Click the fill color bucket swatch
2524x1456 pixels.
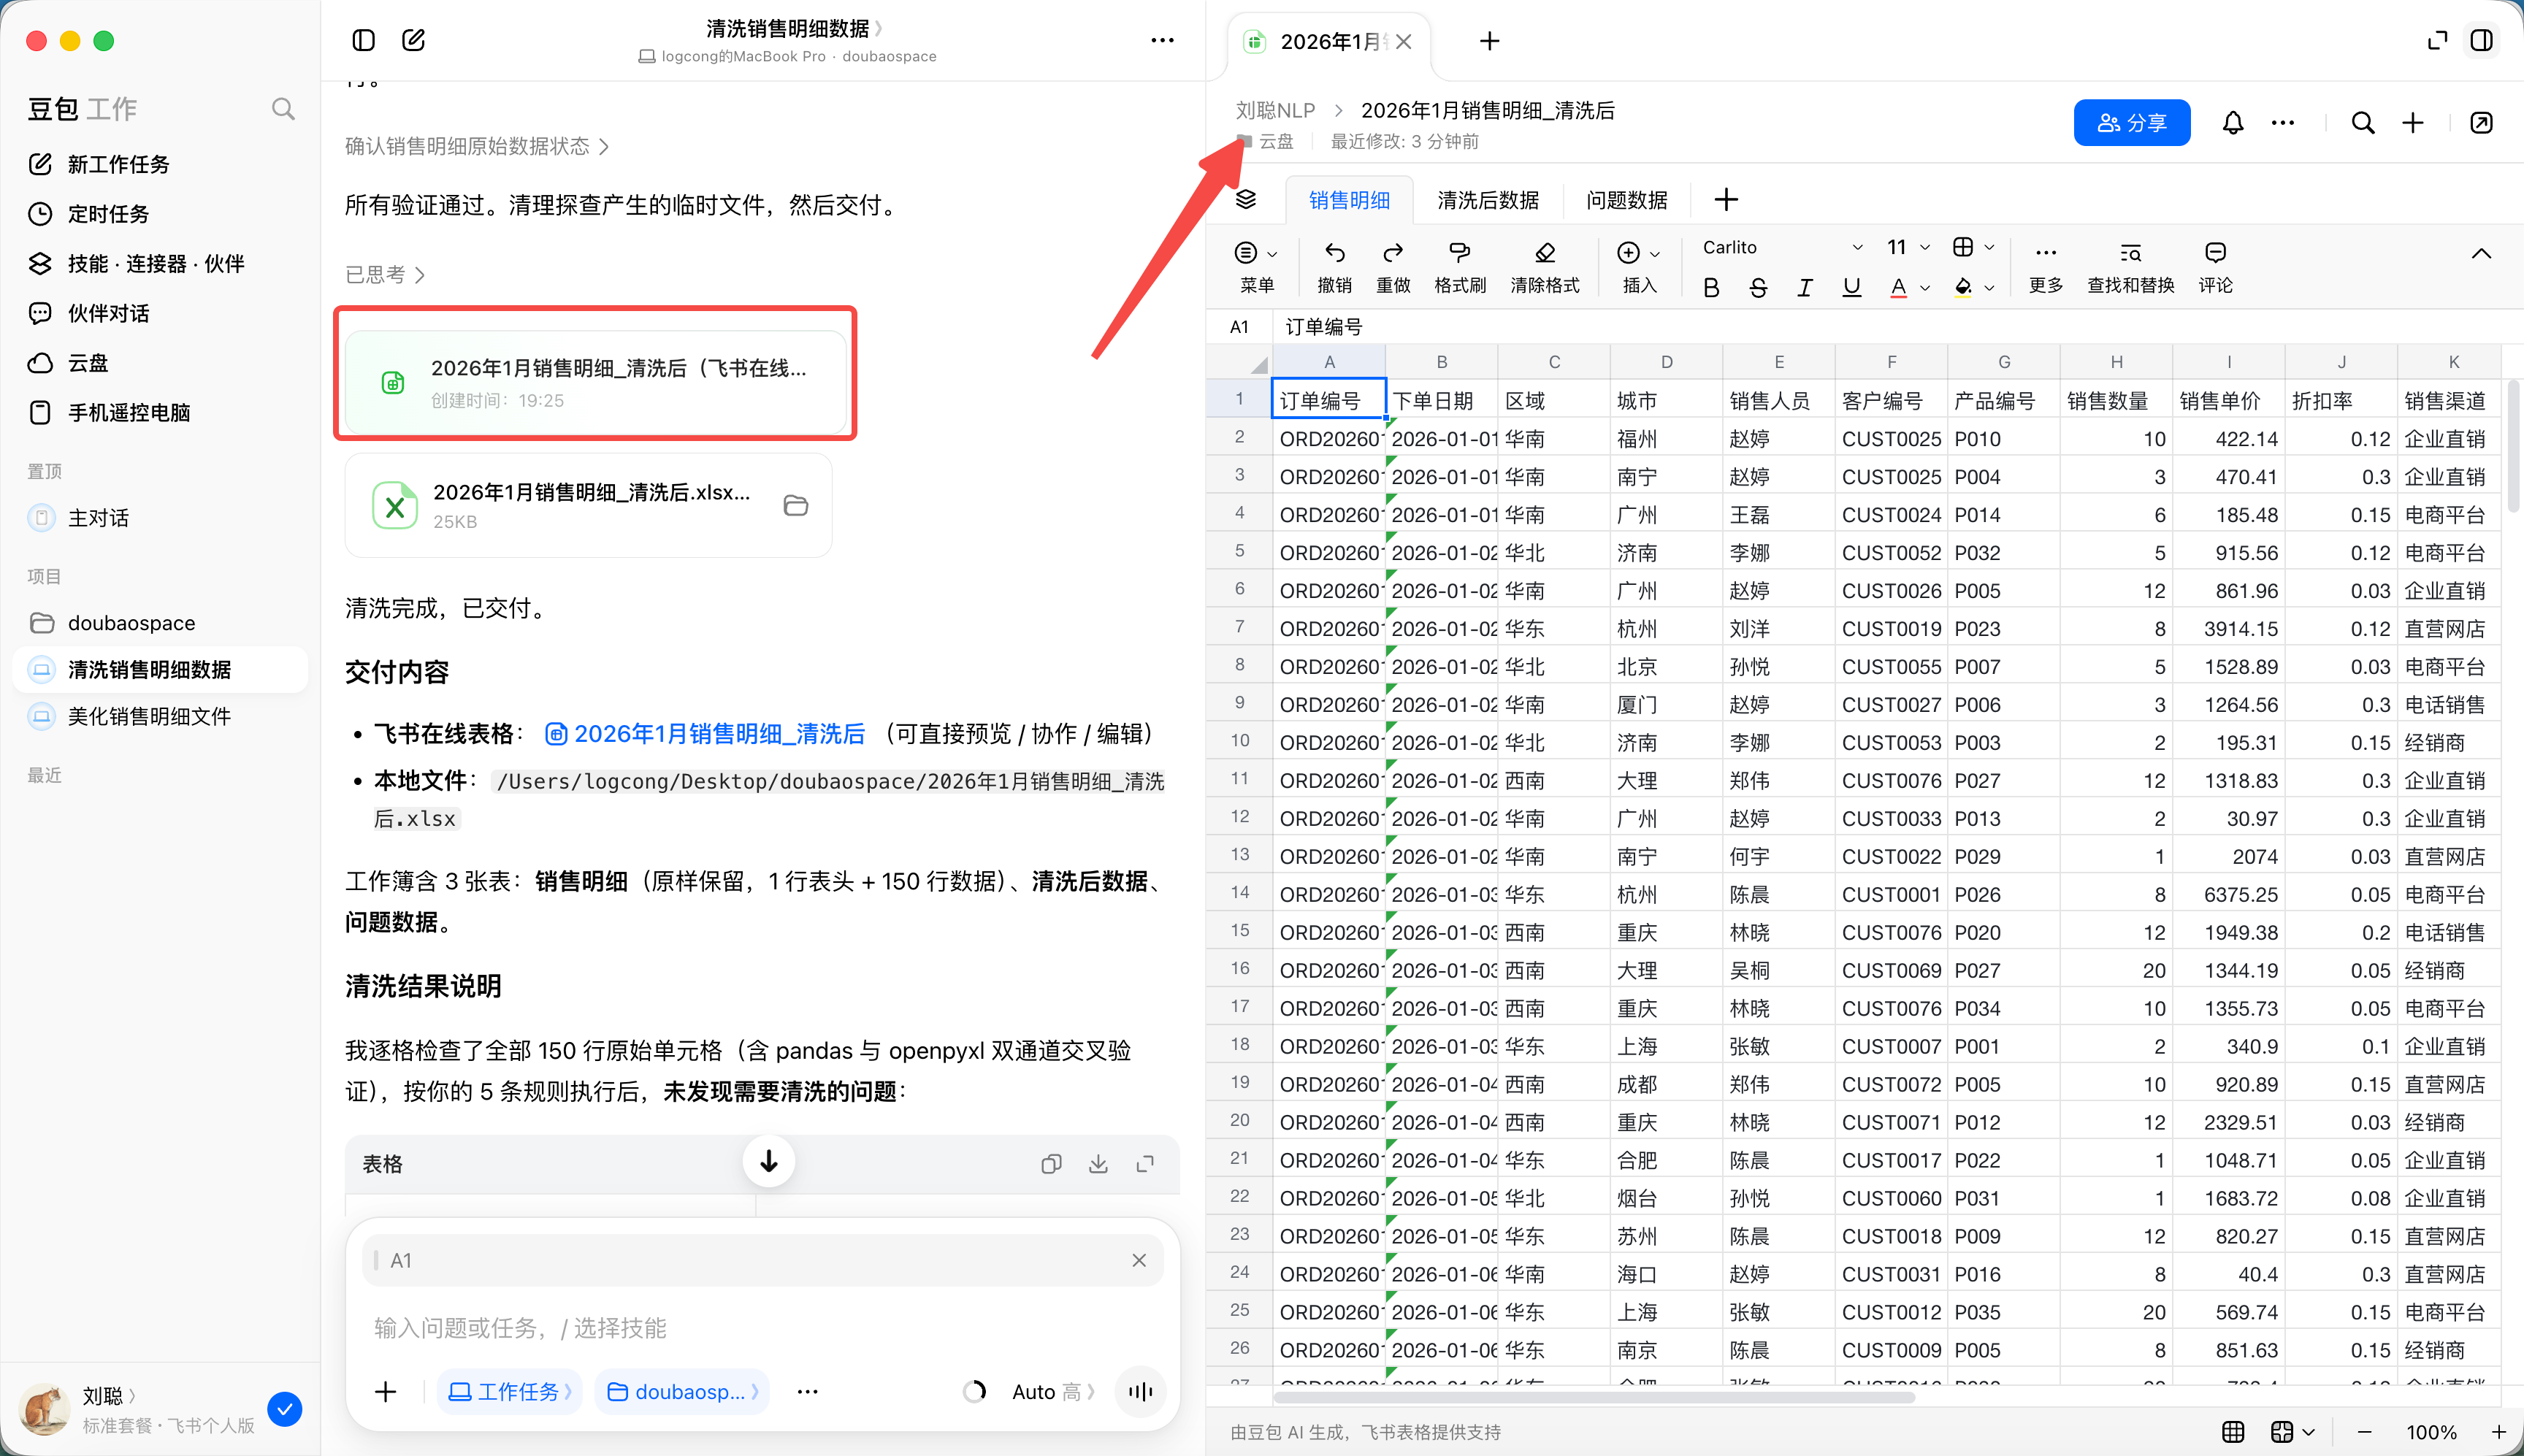(x=1963, y=288)
